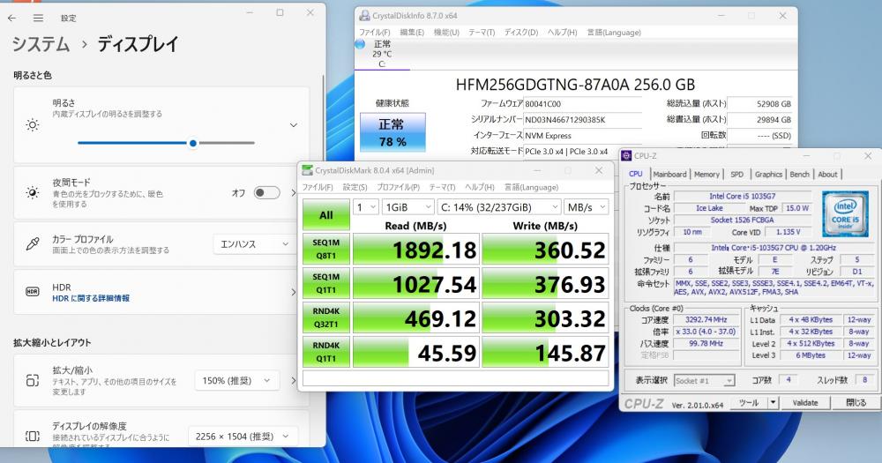Open the color profile Enhance dropdown
The height and width of the screenshot is (463, 882).
point(254,244)
